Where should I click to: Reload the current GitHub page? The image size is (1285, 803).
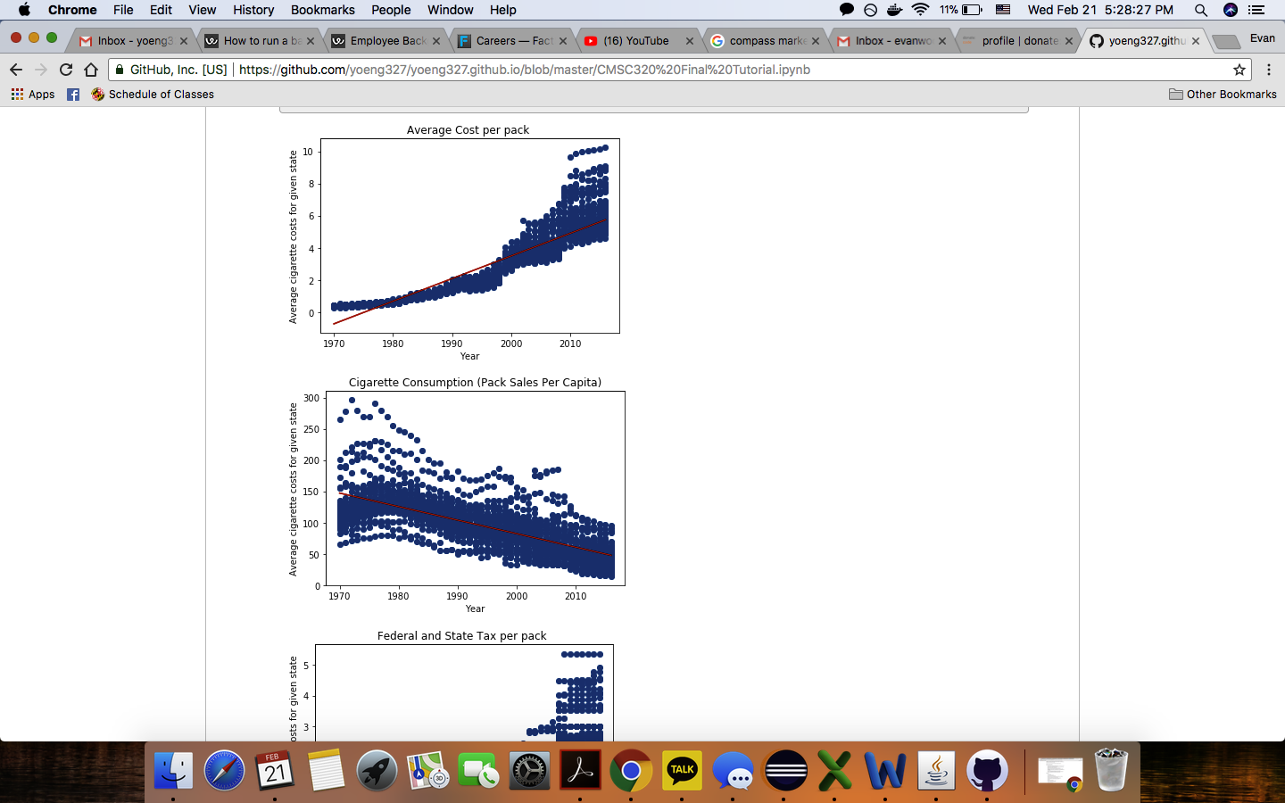pos(66,70)
